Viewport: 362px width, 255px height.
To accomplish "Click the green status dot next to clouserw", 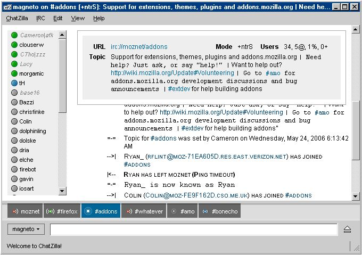I will click(14, 45).
